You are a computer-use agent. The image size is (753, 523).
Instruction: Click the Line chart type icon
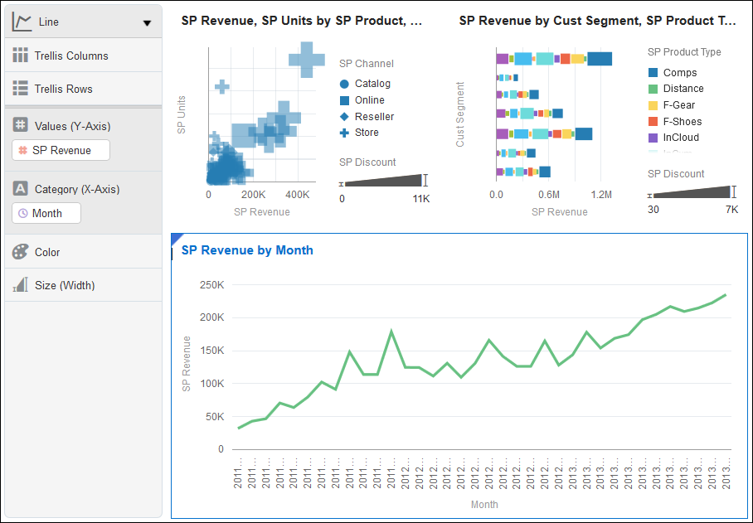[x=22, y=22]
